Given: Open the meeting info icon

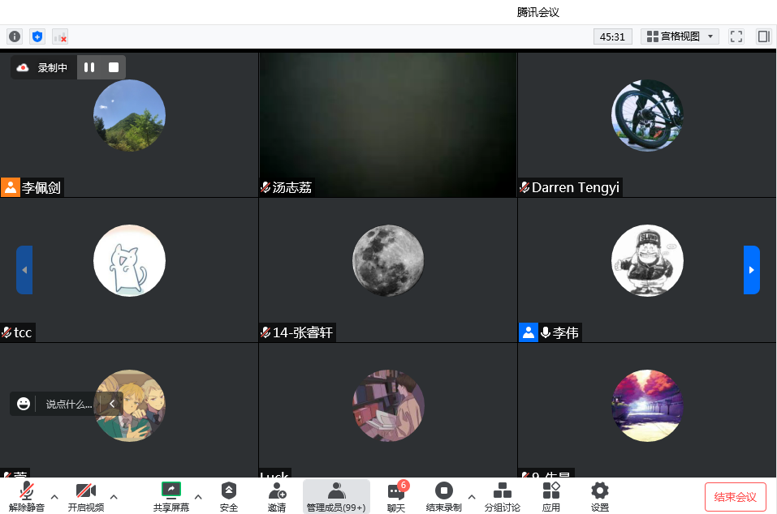Looking at the screenshot, I should tap(14, 36).
